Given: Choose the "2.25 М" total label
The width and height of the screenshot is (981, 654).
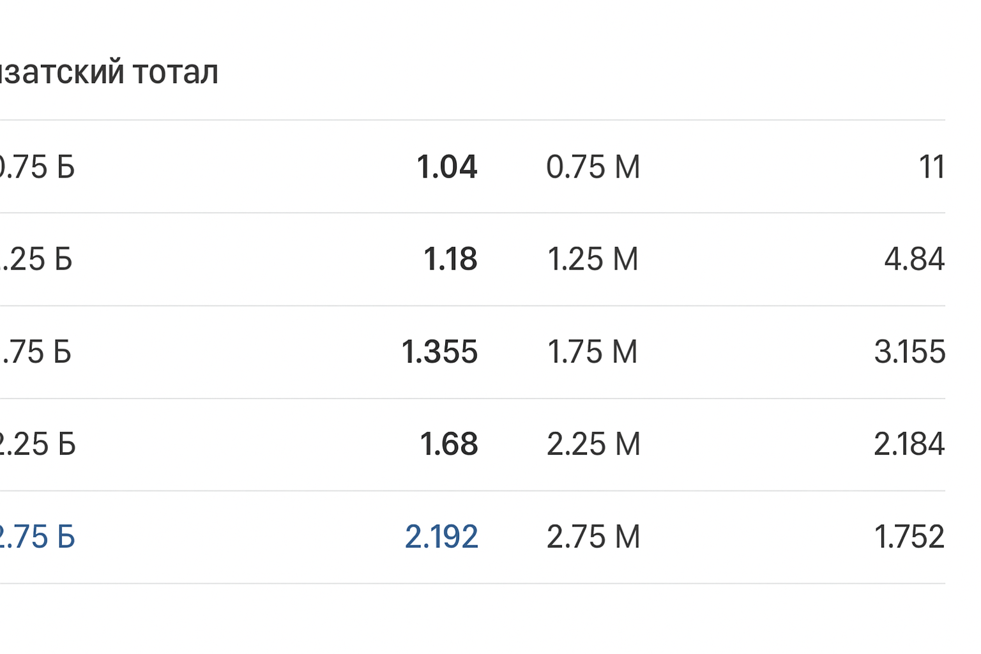Looking at the screenshot, I should 593,445.
